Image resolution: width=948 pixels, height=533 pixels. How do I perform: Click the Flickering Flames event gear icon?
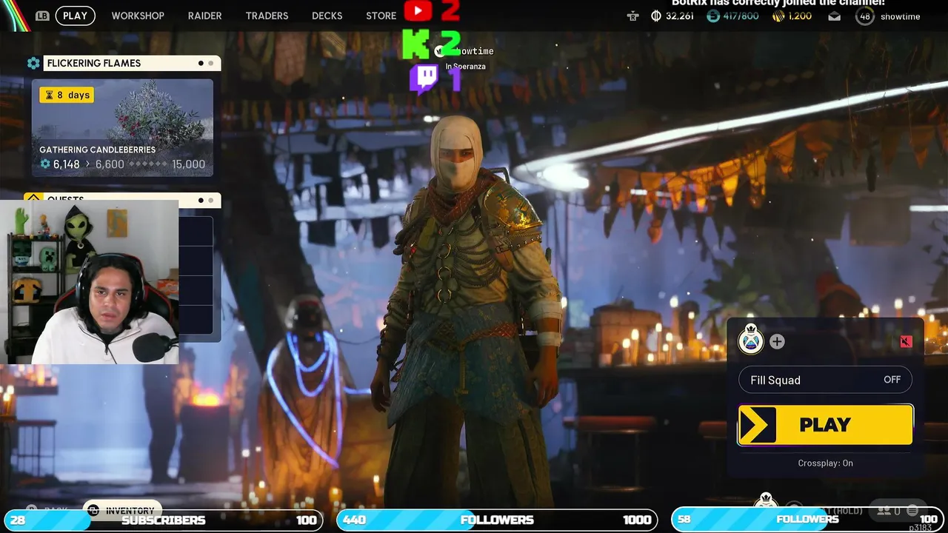(x=33, y=63)
